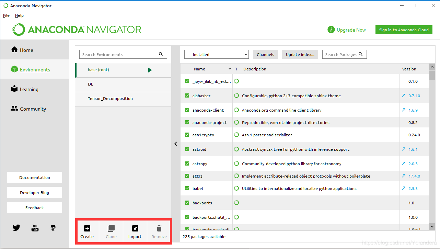
Task: Toggle the babel package checkbox
Action: 187,189
